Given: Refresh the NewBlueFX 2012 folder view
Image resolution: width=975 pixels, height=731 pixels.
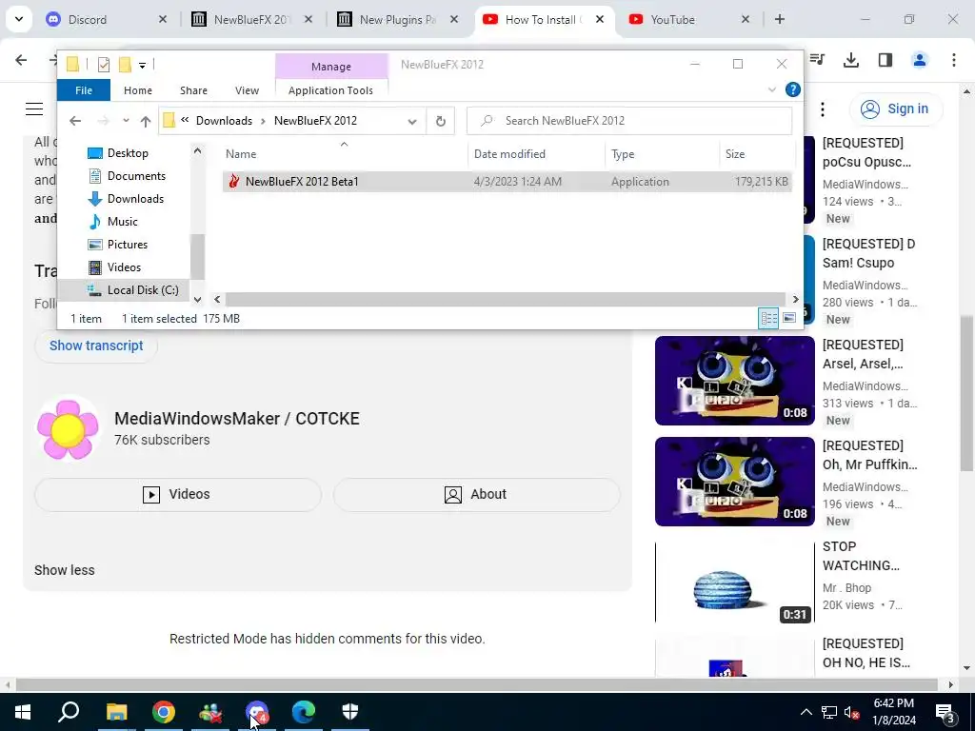Looking at the screenshot, I should point(440,121).
